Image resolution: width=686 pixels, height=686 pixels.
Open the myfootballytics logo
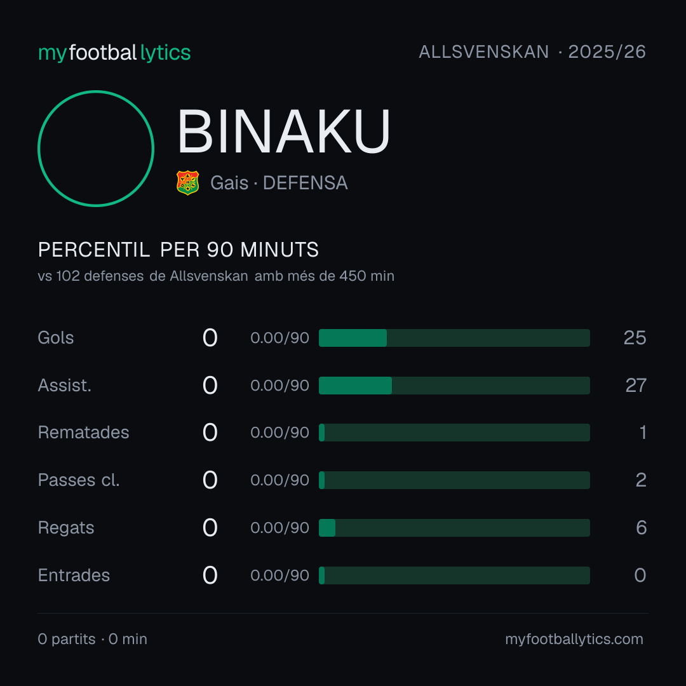[x=114, y=53]
